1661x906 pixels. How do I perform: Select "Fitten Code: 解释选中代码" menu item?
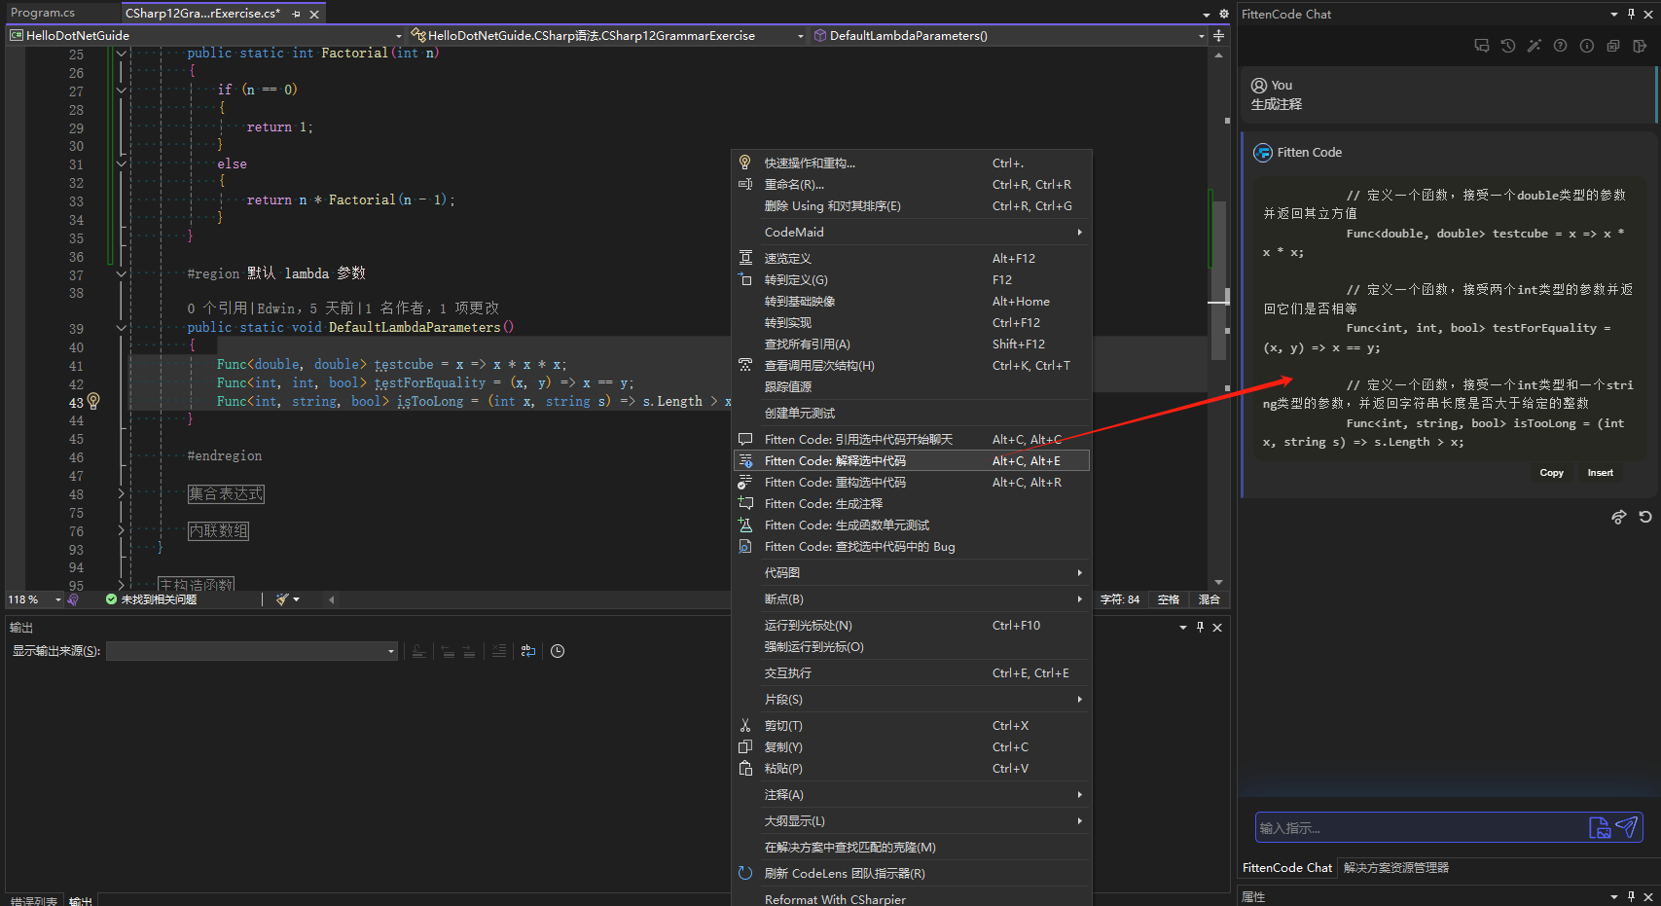pos(835,461)
